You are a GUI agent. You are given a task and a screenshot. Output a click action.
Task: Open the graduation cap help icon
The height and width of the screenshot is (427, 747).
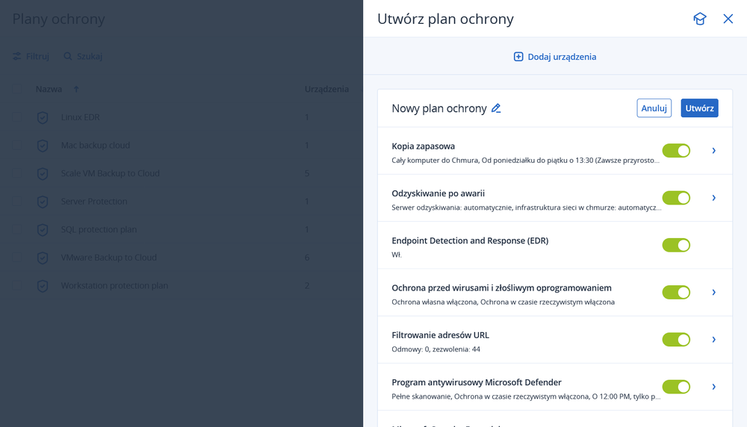(699, 19)
